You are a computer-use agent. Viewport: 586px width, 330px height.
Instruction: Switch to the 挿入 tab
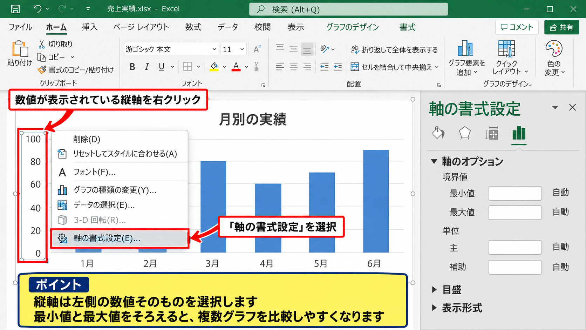point(89,27)
